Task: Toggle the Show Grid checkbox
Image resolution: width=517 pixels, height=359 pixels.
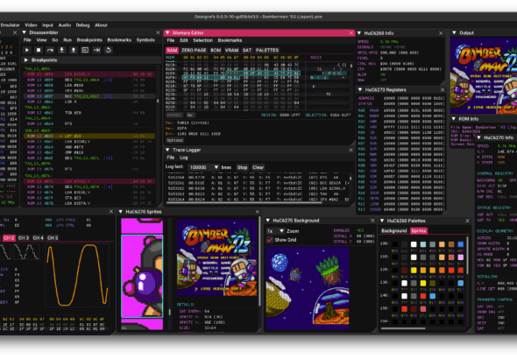Action: pyautogui.click(x=270, y=240)
